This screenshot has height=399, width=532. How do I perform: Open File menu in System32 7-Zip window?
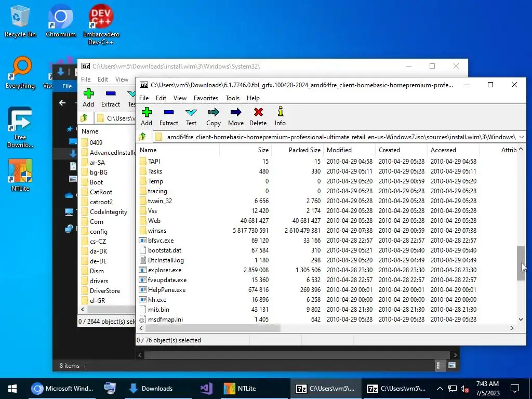click(x=86, y=79)
